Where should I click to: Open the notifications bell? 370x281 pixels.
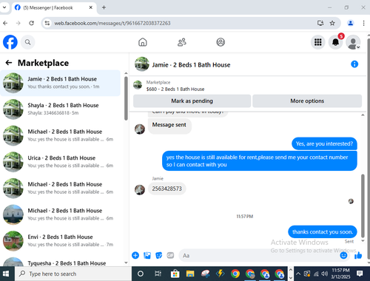pos(335,42)
